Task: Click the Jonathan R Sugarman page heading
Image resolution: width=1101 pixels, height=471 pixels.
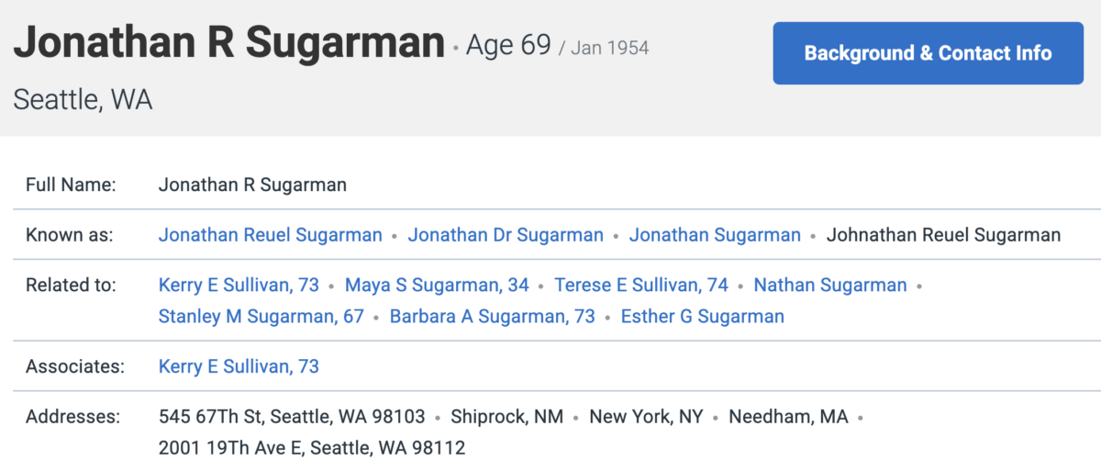Action: [229, 44]
